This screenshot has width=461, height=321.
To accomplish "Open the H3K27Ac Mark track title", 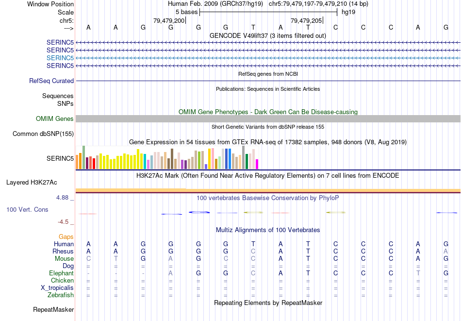I will (x=268, y=176).
